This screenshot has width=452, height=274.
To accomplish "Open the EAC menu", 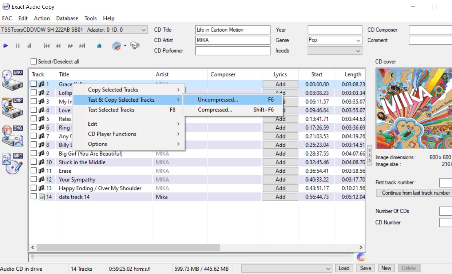I will click(x=7, y=18).
